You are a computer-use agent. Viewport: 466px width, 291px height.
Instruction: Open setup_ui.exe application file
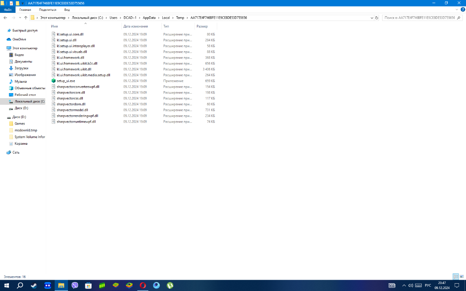click(66, 81)
